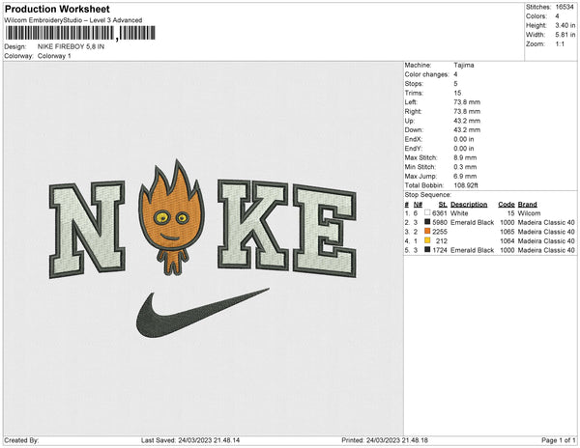Click the '43.2 mm' value beside Up
Screen dimensions: 580x448
click(467, 121)
